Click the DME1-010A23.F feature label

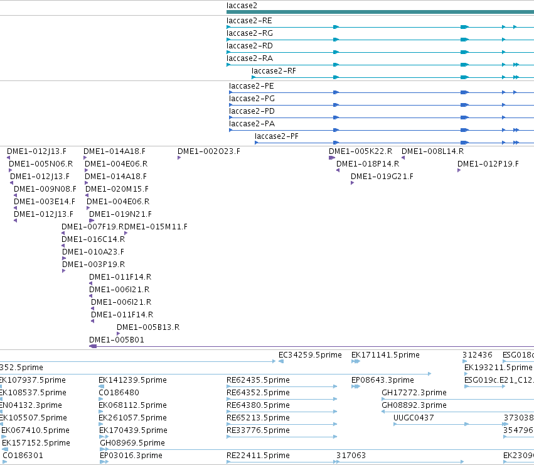click(x=93, y=253)
